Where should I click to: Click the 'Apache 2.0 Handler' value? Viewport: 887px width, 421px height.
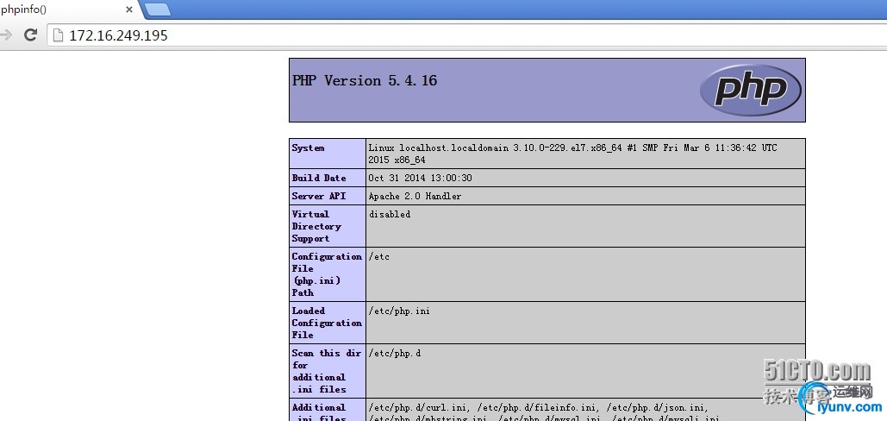tap(415, 196)
